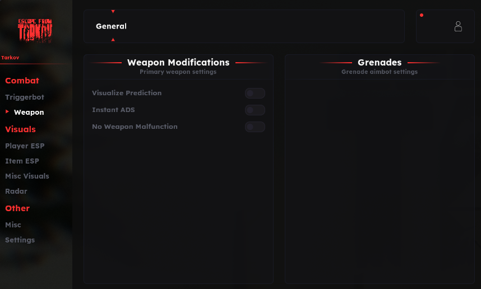481x289 pixels.
Task: Click the red notification dot near profile
Action: [422, 15]
